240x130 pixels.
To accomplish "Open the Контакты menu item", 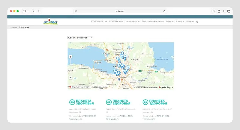I will pos(180,21).
